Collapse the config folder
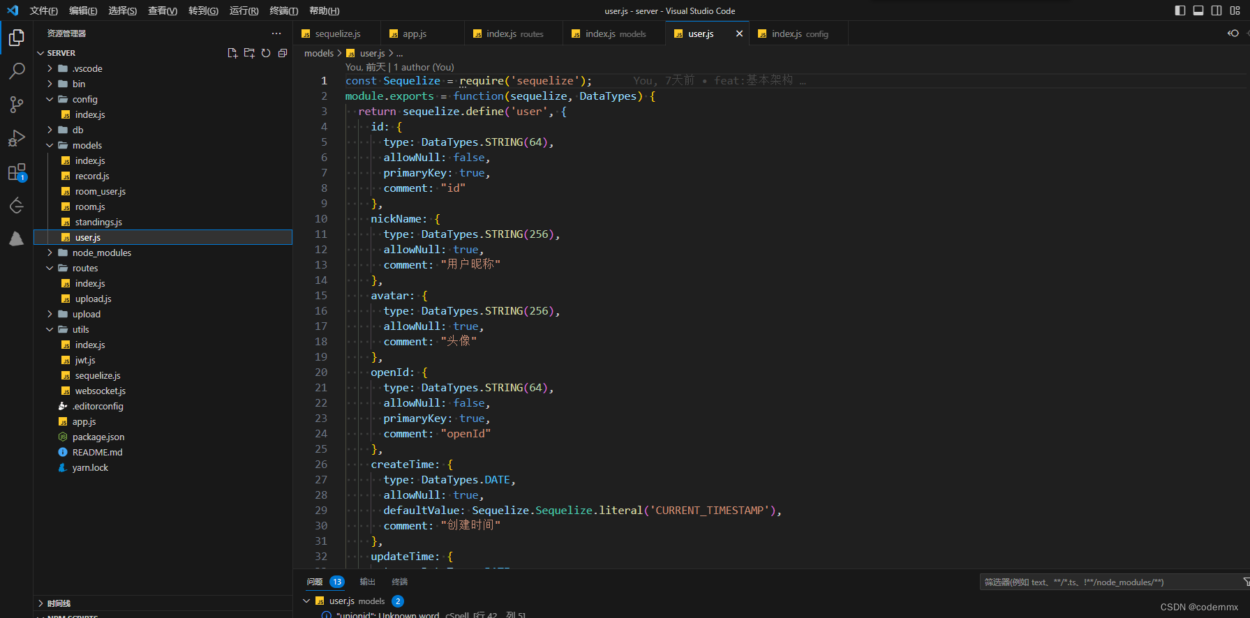The height and width of the screenshot is (618, 1250). [50, 99]
